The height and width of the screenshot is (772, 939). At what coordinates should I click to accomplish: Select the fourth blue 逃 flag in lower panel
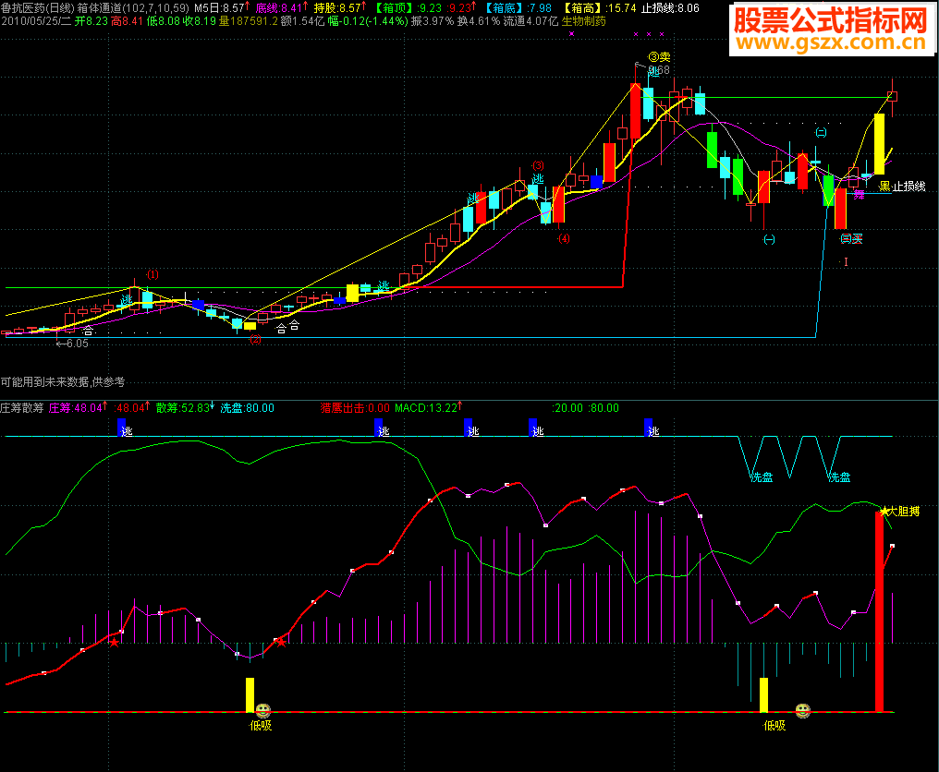533,428
